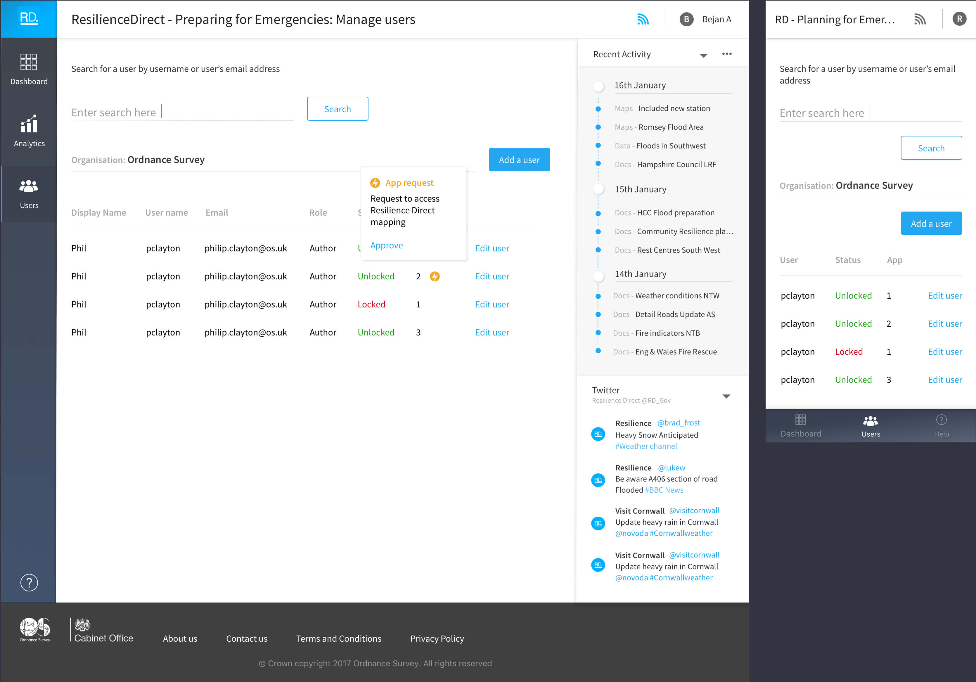976x682 pixels.
Task: Open the Analytics chart icon
Action: pyautogui.click(x=29, y=124)
